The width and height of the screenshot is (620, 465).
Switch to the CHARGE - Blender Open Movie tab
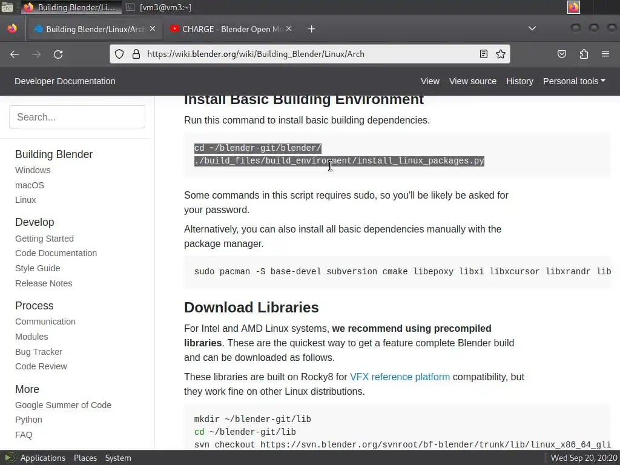231,29
